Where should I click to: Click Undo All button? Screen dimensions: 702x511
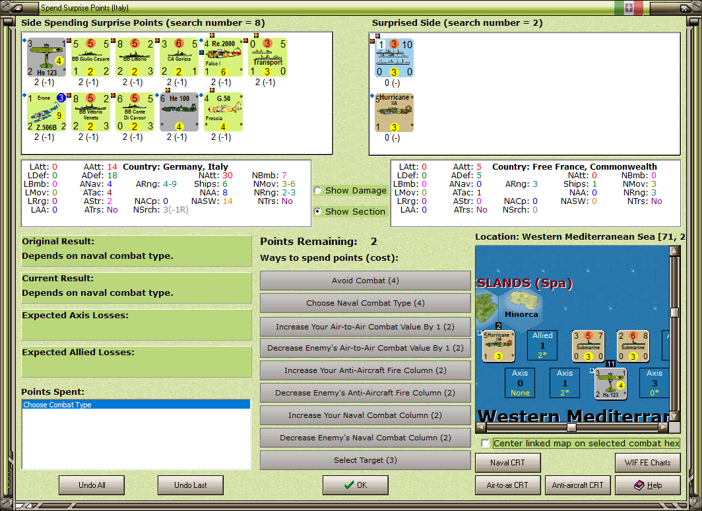92,485
